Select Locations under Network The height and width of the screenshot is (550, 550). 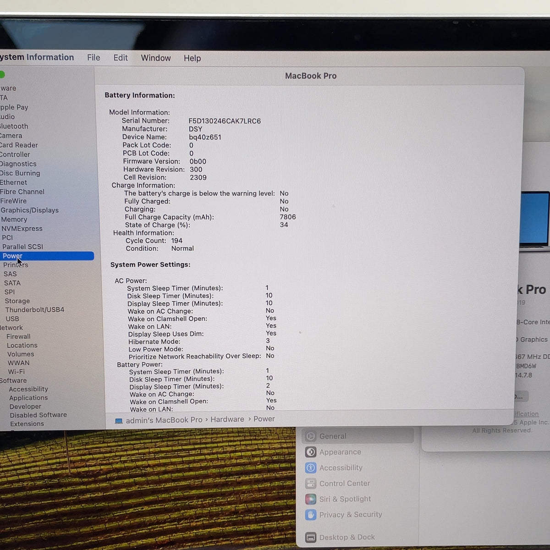click(x=22, y=346)
